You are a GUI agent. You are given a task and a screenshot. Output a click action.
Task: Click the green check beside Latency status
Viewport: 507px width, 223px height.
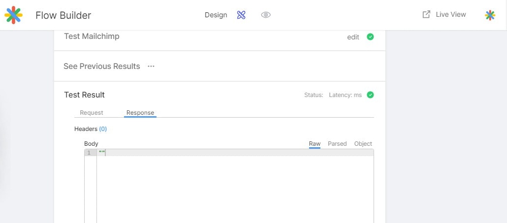(370, 95)
